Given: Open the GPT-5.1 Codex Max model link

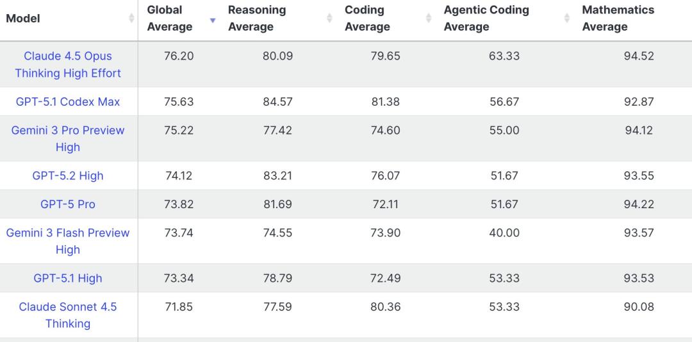Looking at the screenshot, I should pyautogui.click(x=68, y=102).
